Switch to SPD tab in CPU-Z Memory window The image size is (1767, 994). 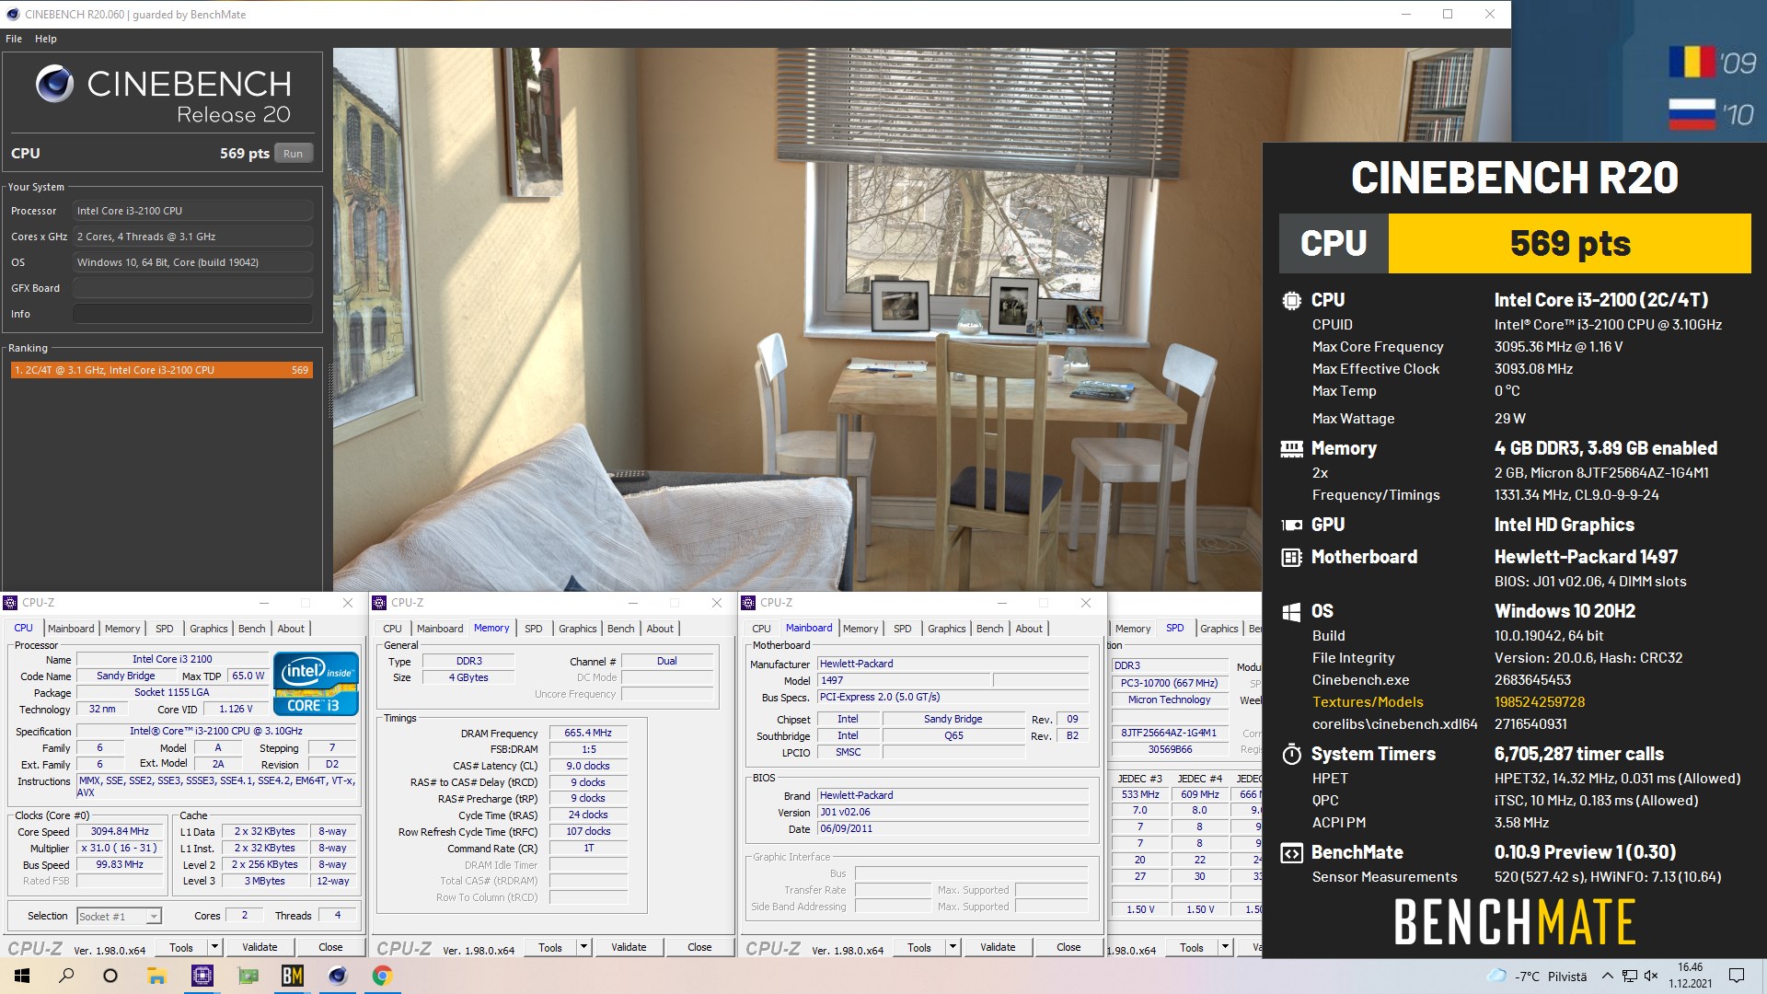coord(534,629)
